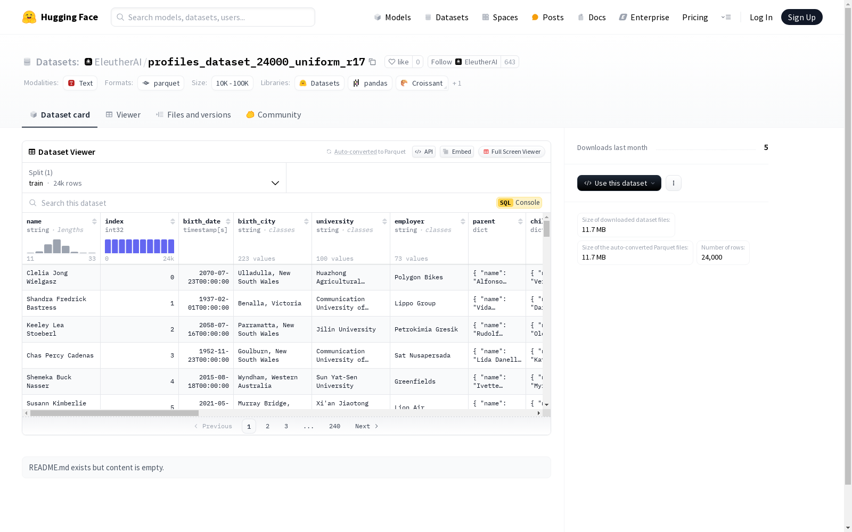The image size is (852, 532).
Task: Open the Models menu item
Action: (x=392, y=17)
